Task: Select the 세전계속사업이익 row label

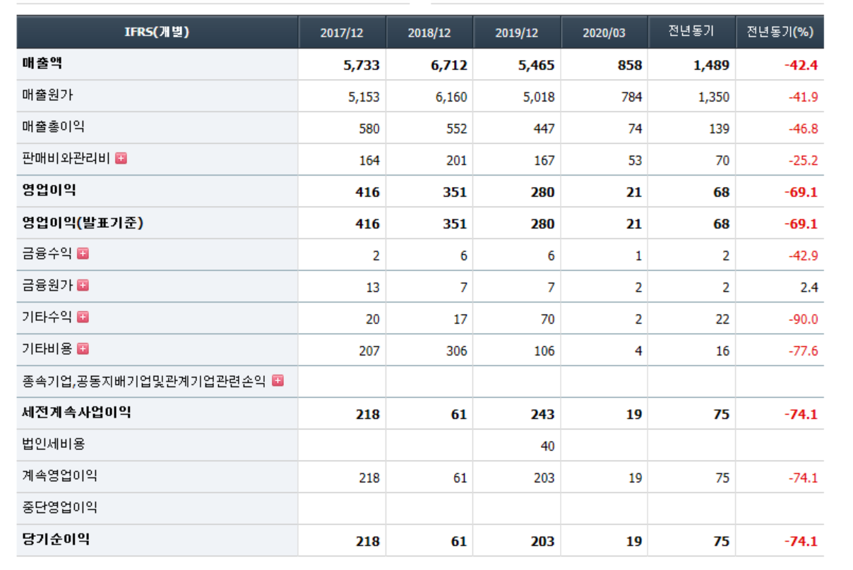Action: click(77, 413)
